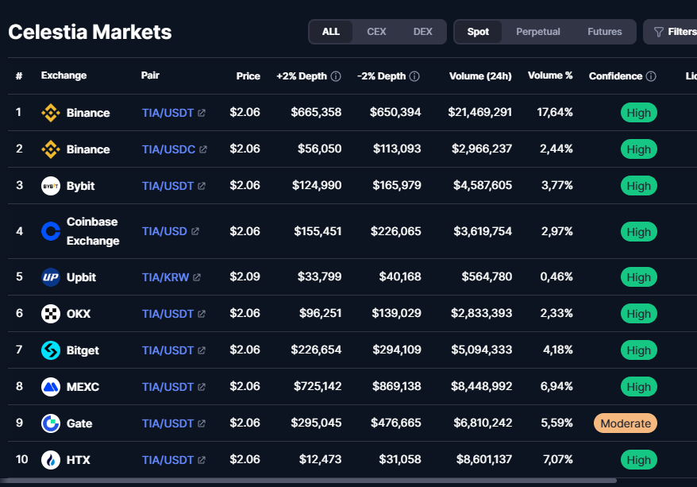Viewport: 697px width, 487px height.
Task: Click the MEXC exchange name
Action: [x=83, y=387]
